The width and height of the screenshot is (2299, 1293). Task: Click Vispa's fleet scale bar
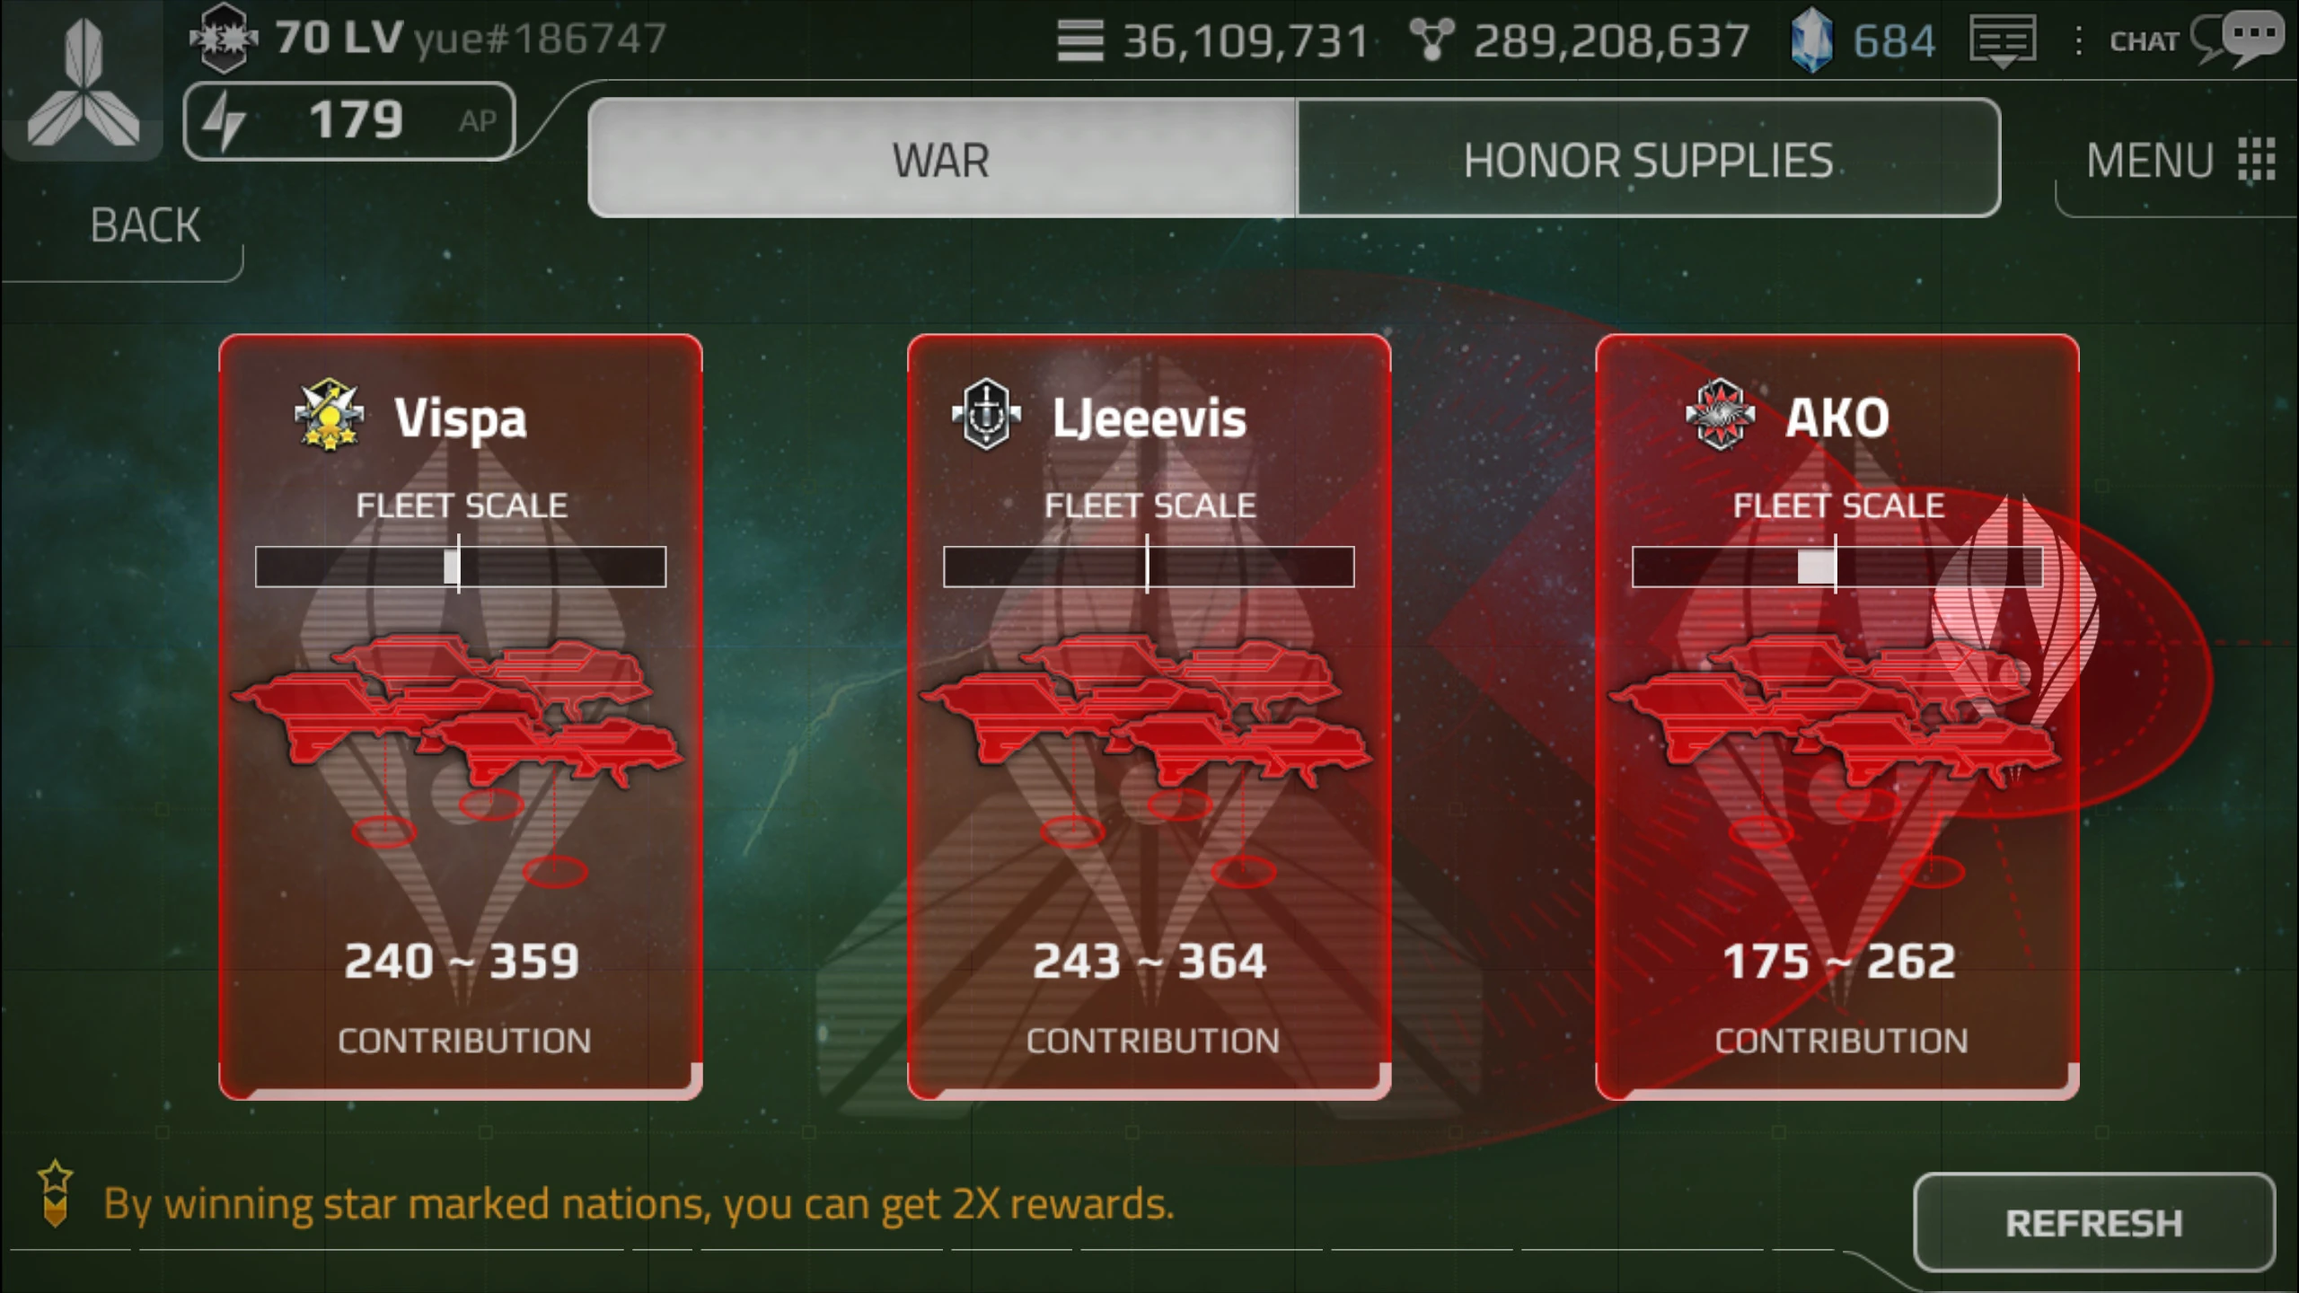pos(461,567)
